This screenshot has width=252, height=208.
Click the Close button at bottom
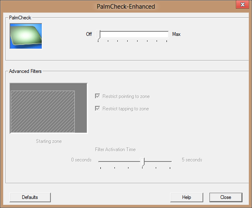point(226,197)
